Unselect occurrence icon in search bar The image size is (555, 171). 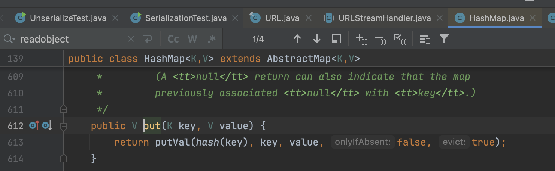pyautogui.click(x=381, y=39)
